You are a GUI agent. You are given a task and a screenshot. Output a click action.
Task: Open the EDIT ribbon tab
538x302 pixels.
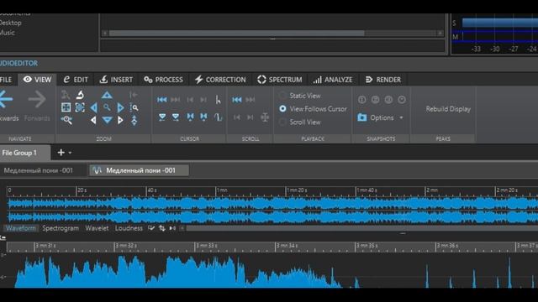[76, 80]
